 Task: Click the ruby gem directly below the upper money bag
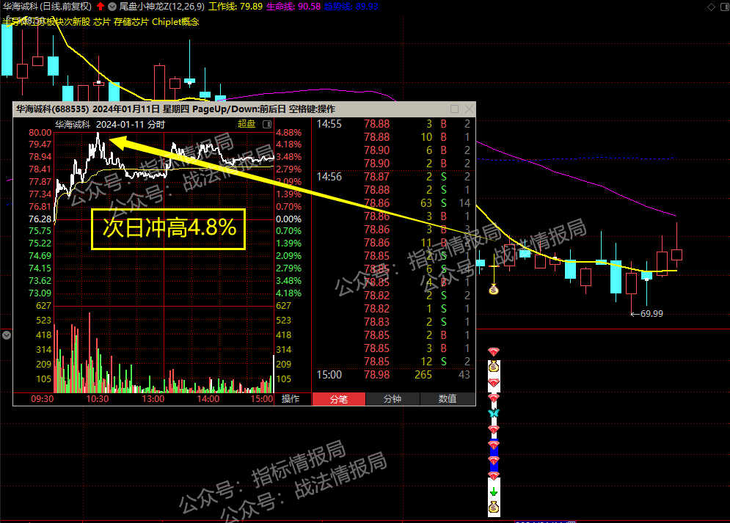point(494,382)
